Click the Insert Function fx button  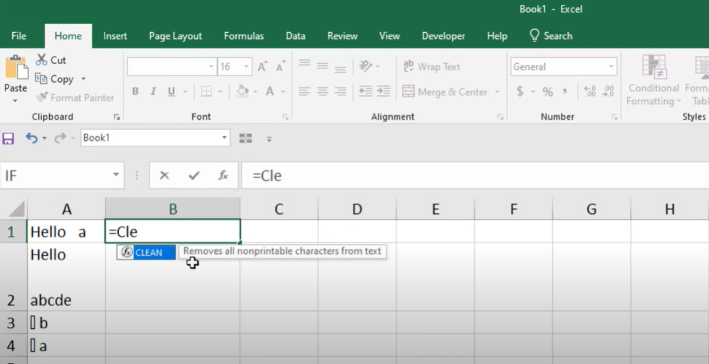click(x=223, y=175)
